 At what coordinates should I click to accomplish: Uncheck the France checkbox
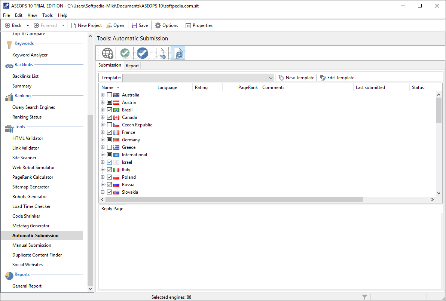click(110, 132)
